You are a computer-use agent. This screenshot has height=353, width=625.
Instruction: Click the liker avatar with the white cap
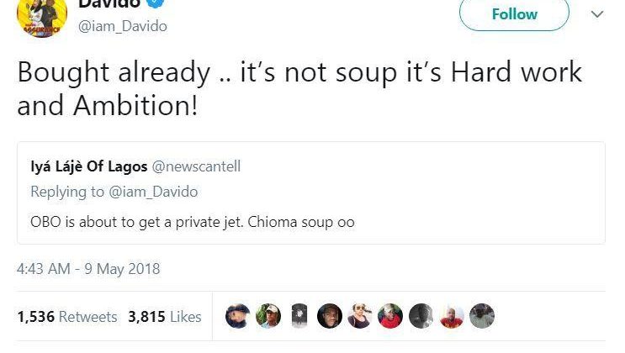click(268, 316)
